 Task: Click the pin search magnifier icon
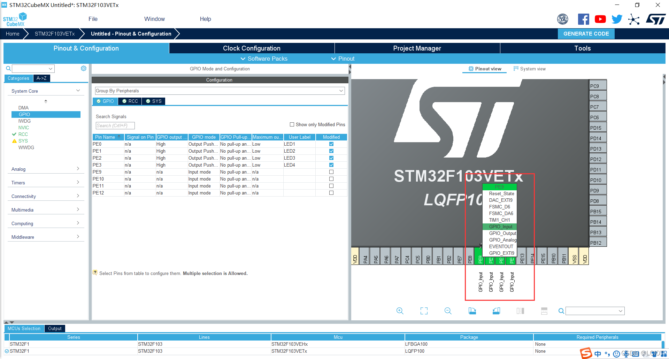(x=561, y=311)
